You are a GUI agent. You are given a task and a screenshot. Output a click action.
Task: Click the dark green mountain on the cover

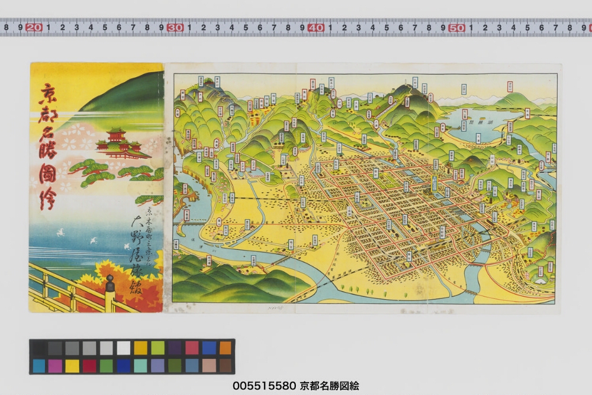pos(127,95)
